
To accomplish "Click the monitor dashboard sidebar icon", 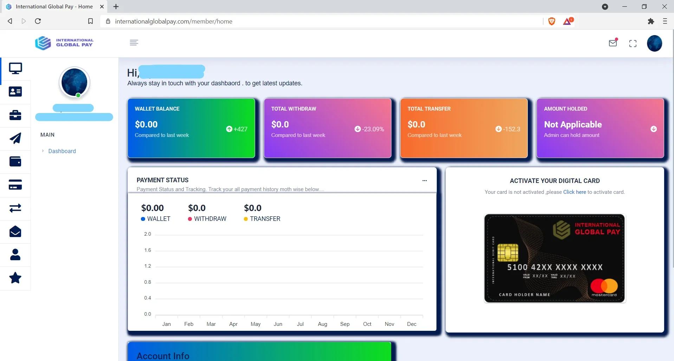I will [15, 68].
